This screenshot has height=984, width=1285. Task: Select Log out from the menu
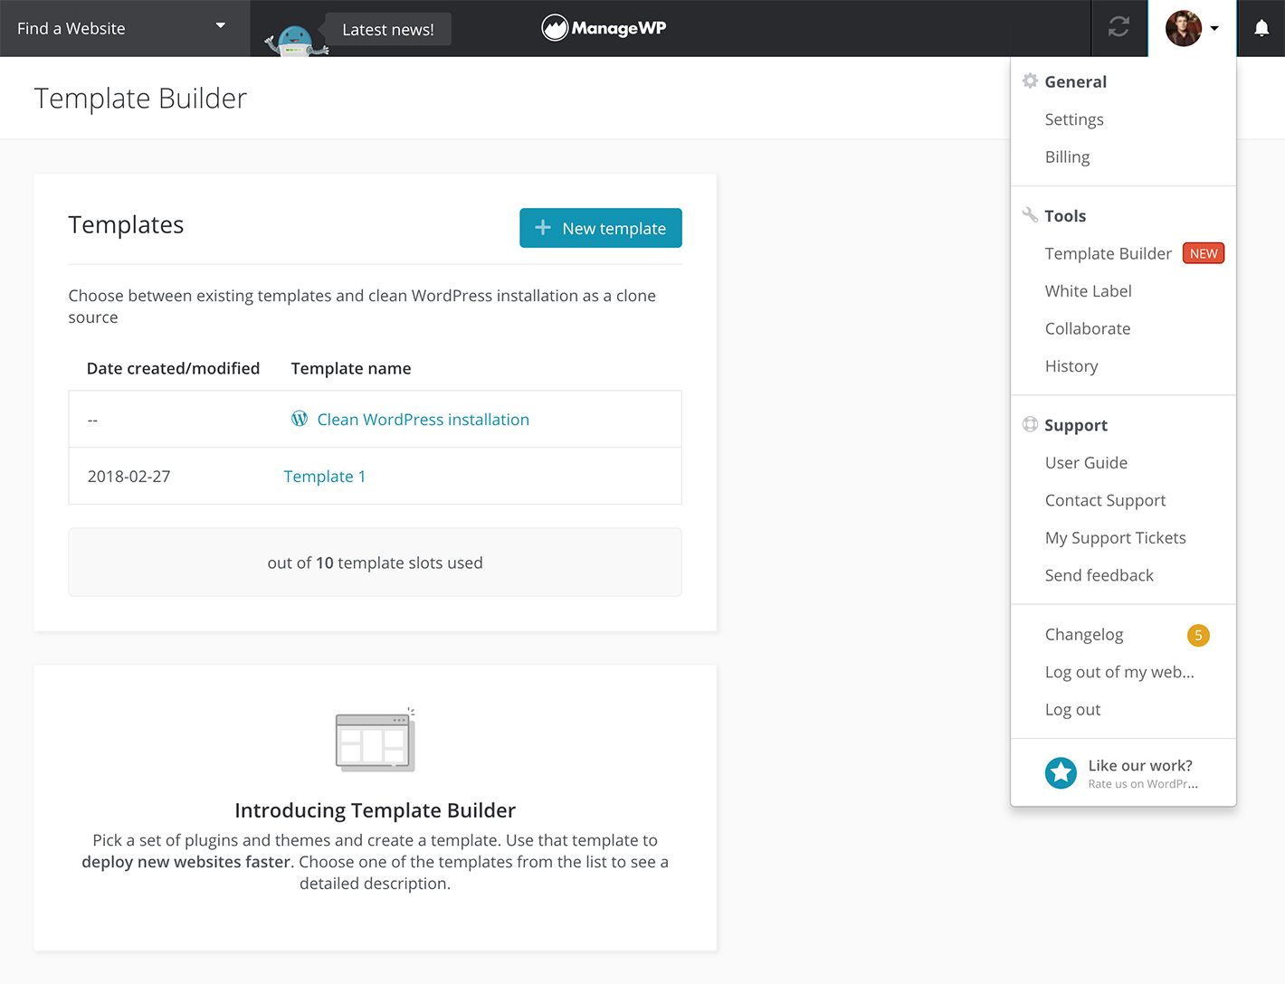coord(1072,710)
